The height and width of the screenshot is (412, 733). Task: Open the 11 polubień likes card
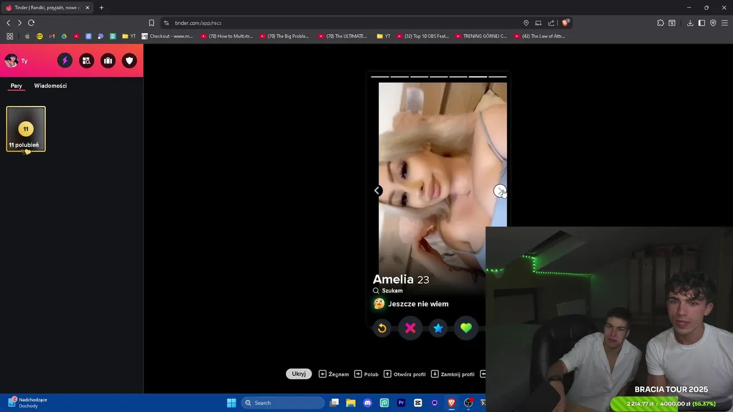(x=26, y=129)
